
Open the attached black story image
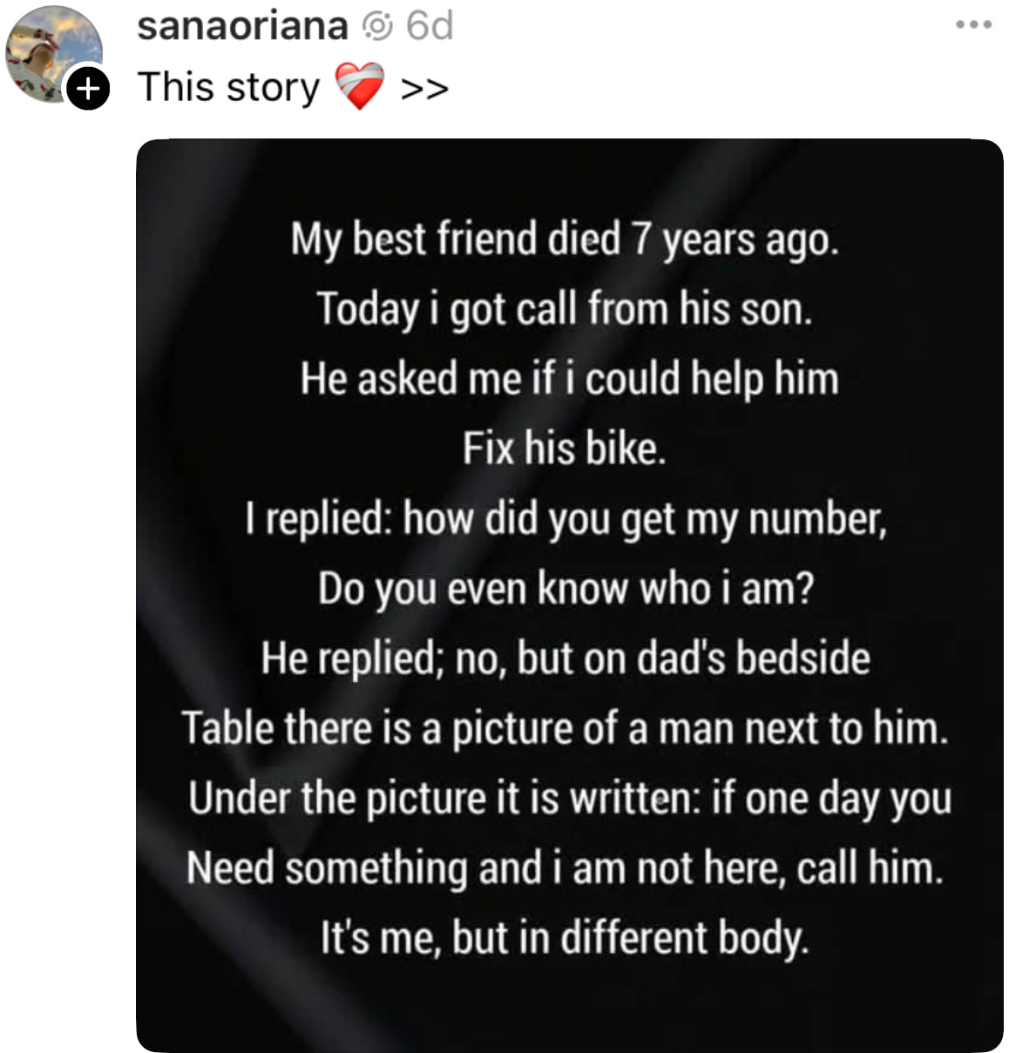(x=570, y=596)
